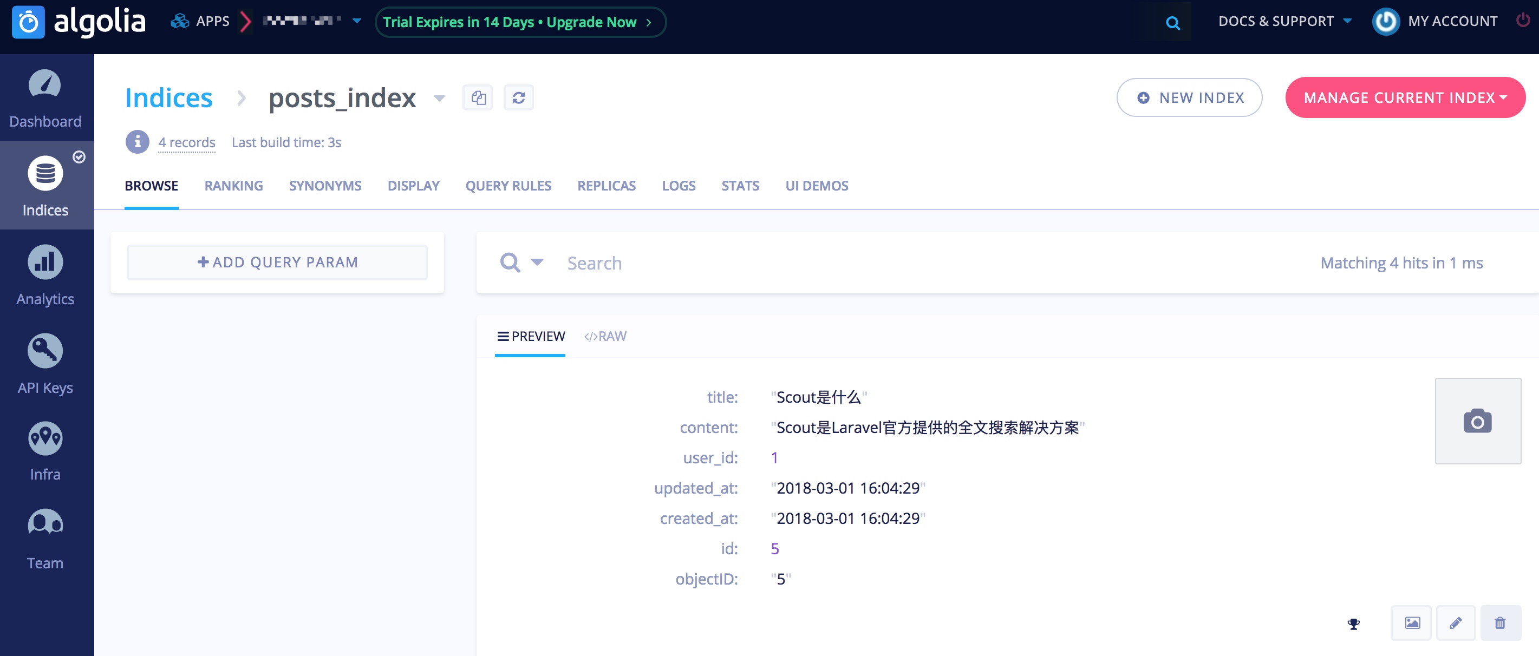Click the trash delete record icon

pos(1499,622)
